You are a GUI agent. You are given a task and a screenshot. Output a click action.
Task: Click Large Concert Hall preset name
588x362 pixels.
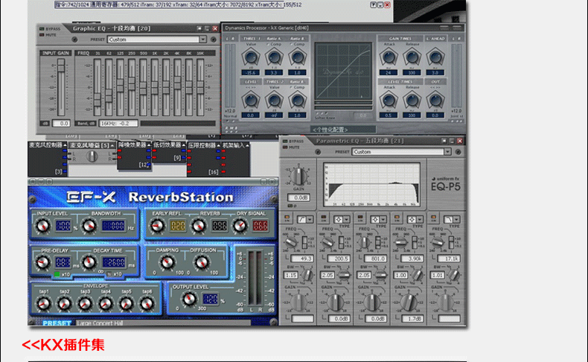(100, 323)
